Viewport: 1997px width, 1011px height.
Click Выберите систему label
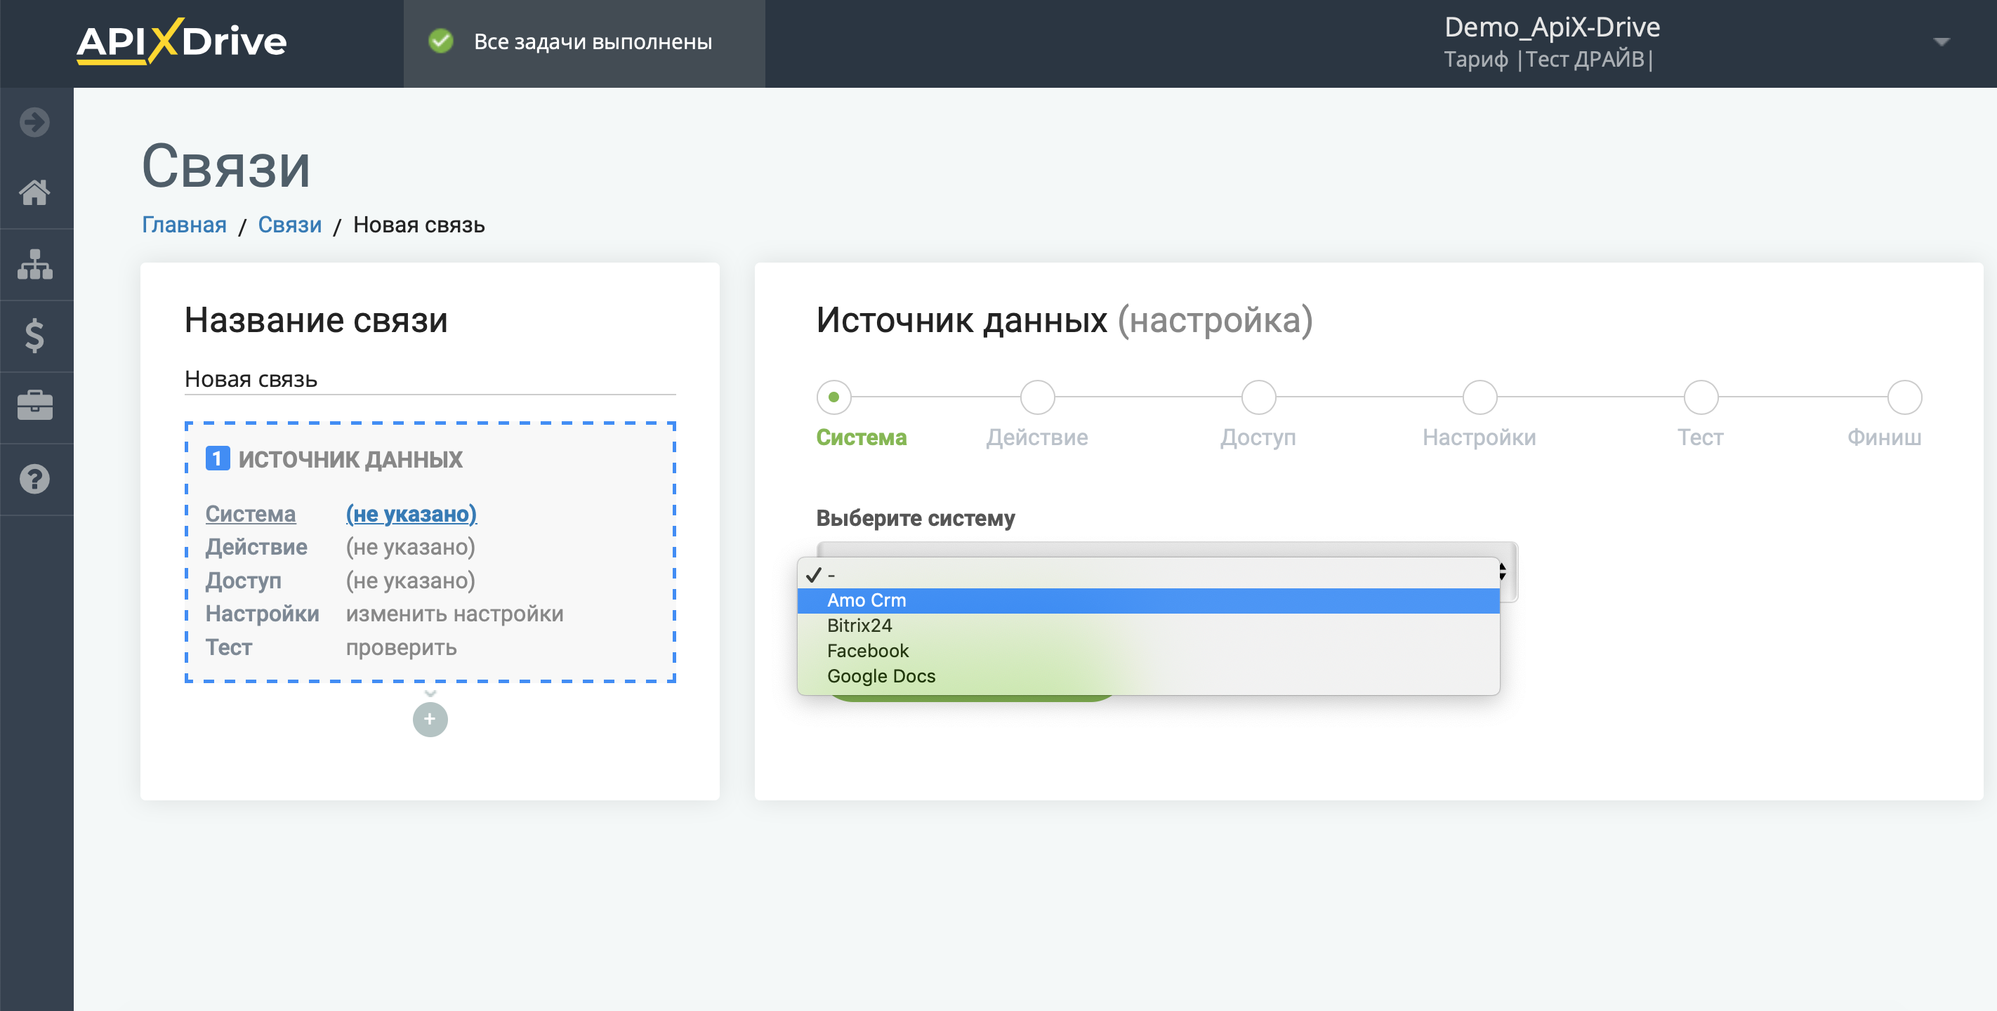coord(916,518)
